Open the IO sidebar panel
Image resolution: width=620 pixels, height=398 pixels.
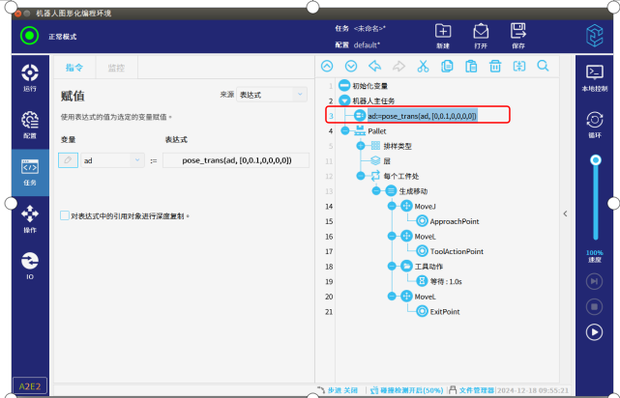tap(30, 265)
